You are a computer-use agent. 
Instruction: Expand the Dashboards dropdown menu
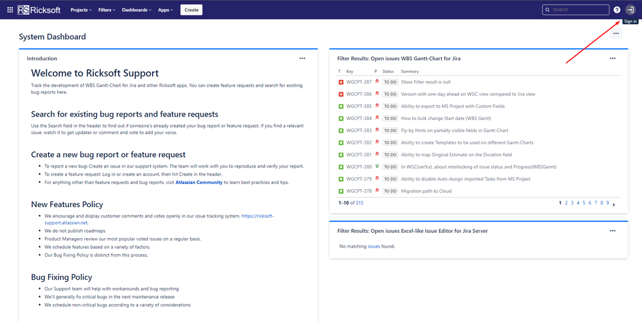pos(137,10)
